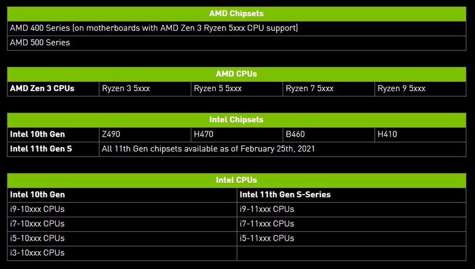Click the AMD CPUs header bar
The width and height of the screenshot is (475, 269).
(236, 74)
